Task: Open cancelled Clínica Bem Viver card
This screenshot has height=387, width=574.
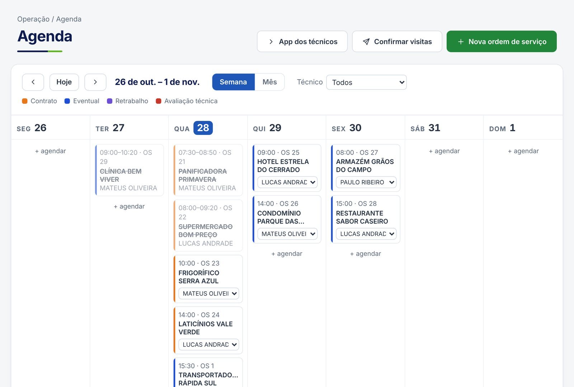Action: (x=129, y=170)
